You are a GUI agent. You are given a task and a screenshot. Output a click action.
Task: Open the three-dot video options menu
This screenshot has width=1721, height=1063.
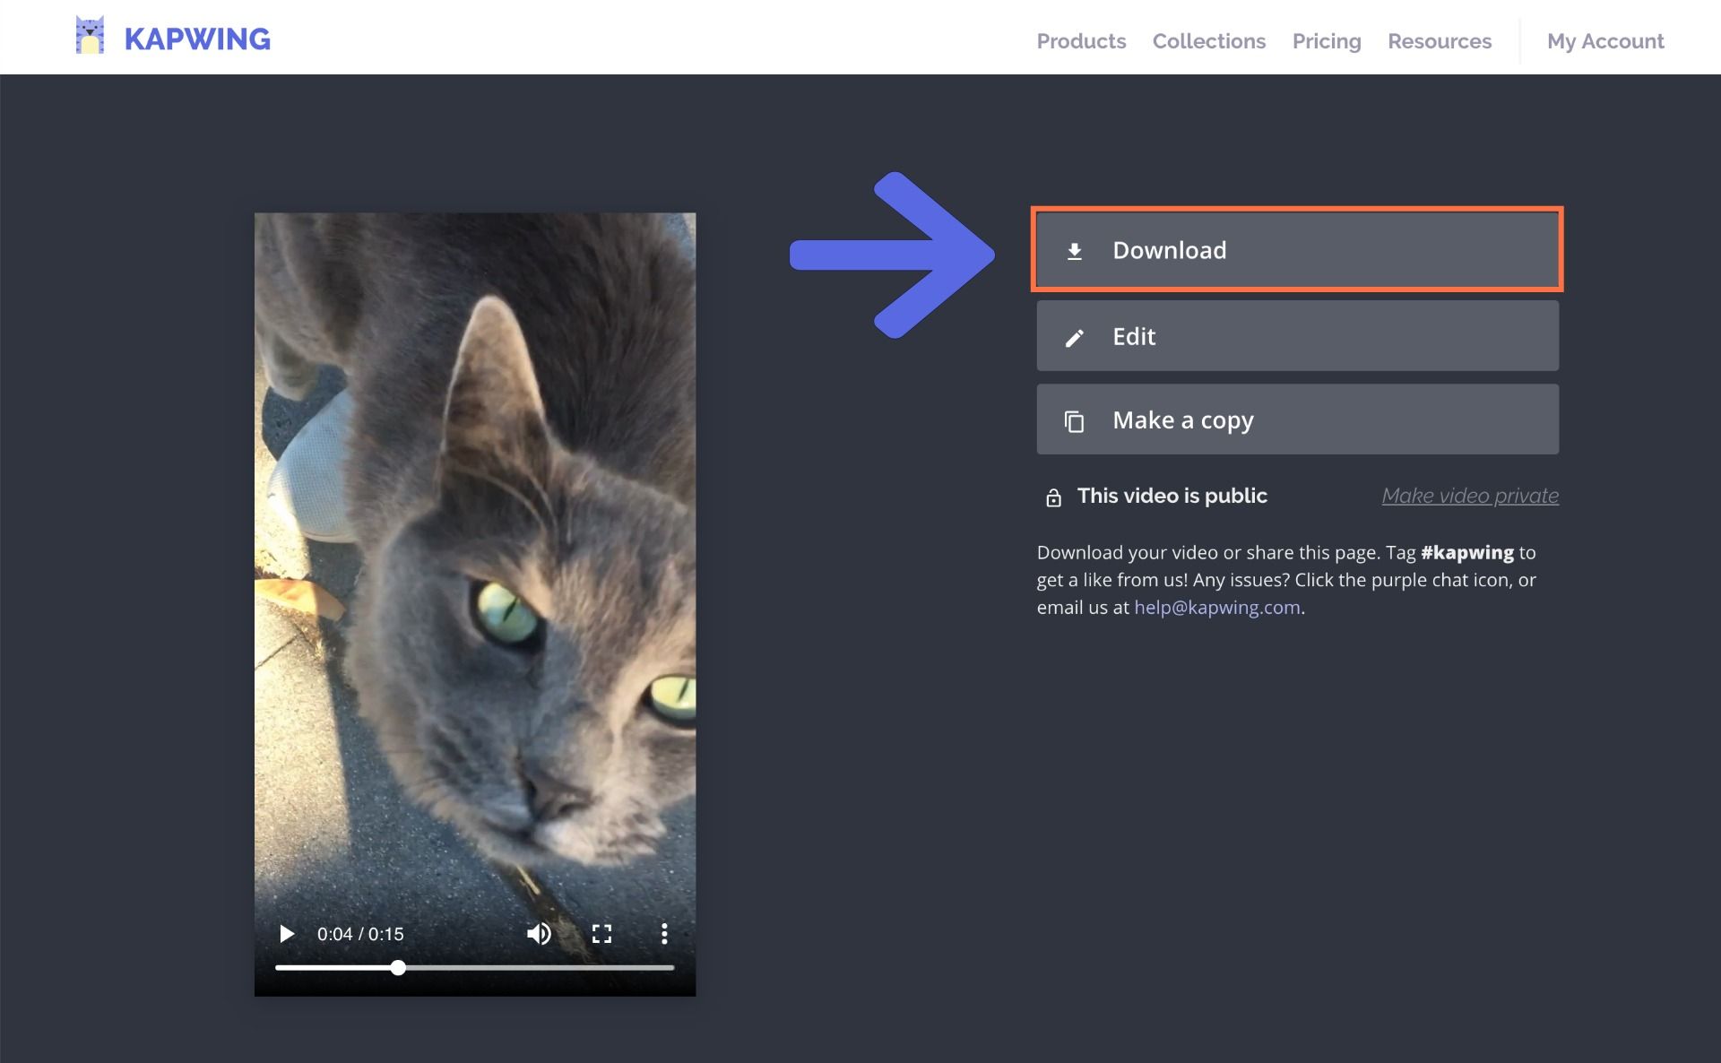pos(664,934)
